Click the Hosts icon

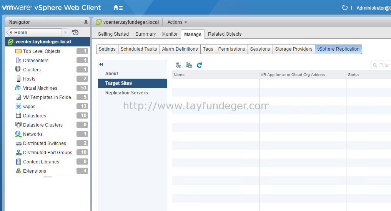(x=18, y=79)
